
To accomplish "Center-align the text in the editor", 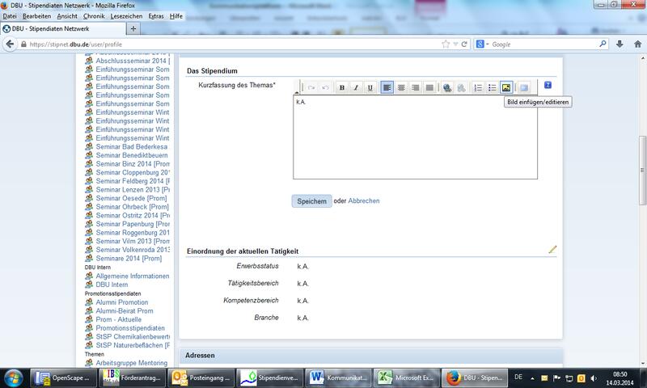I will (x=401, y=87).
